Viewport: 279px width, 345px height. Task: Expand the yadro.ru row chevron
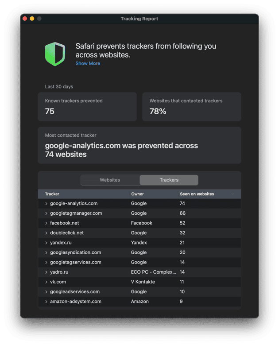46,272
